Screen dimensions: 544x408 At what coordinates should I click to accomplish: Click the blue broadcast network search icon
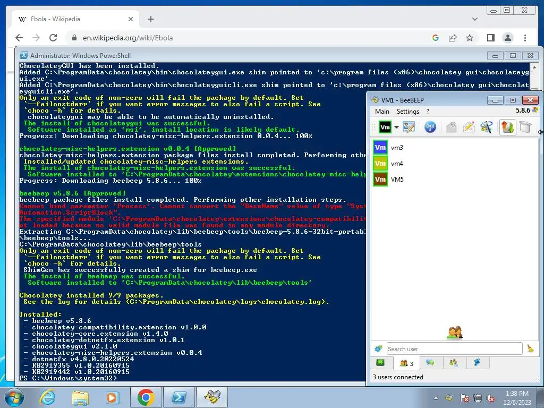click(x=430, y=127)
